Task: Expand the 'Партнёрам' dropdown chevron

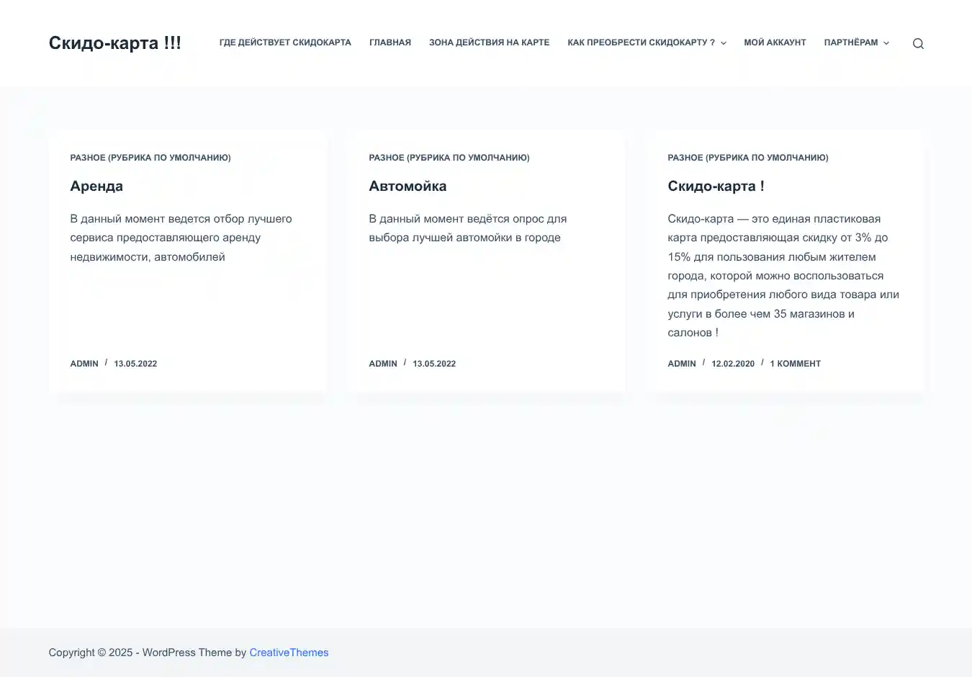Action: pos(886,43)
